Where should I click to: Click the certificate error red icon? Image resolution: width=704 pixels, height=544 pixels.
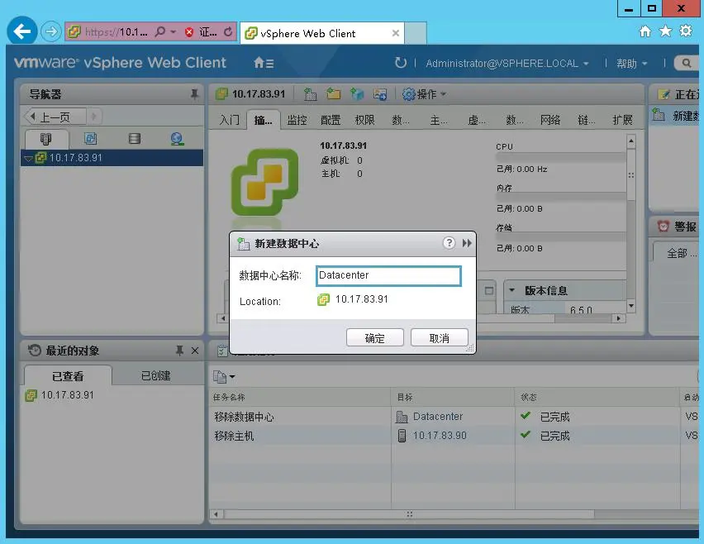click(189, 32)
